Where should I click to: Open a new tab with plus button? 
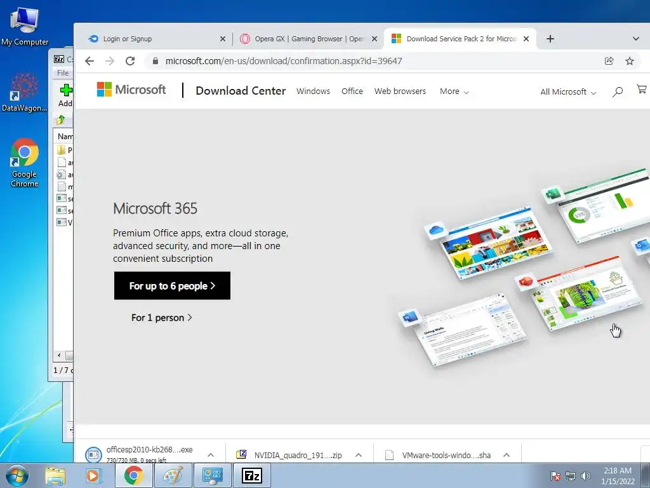point(550,39)
